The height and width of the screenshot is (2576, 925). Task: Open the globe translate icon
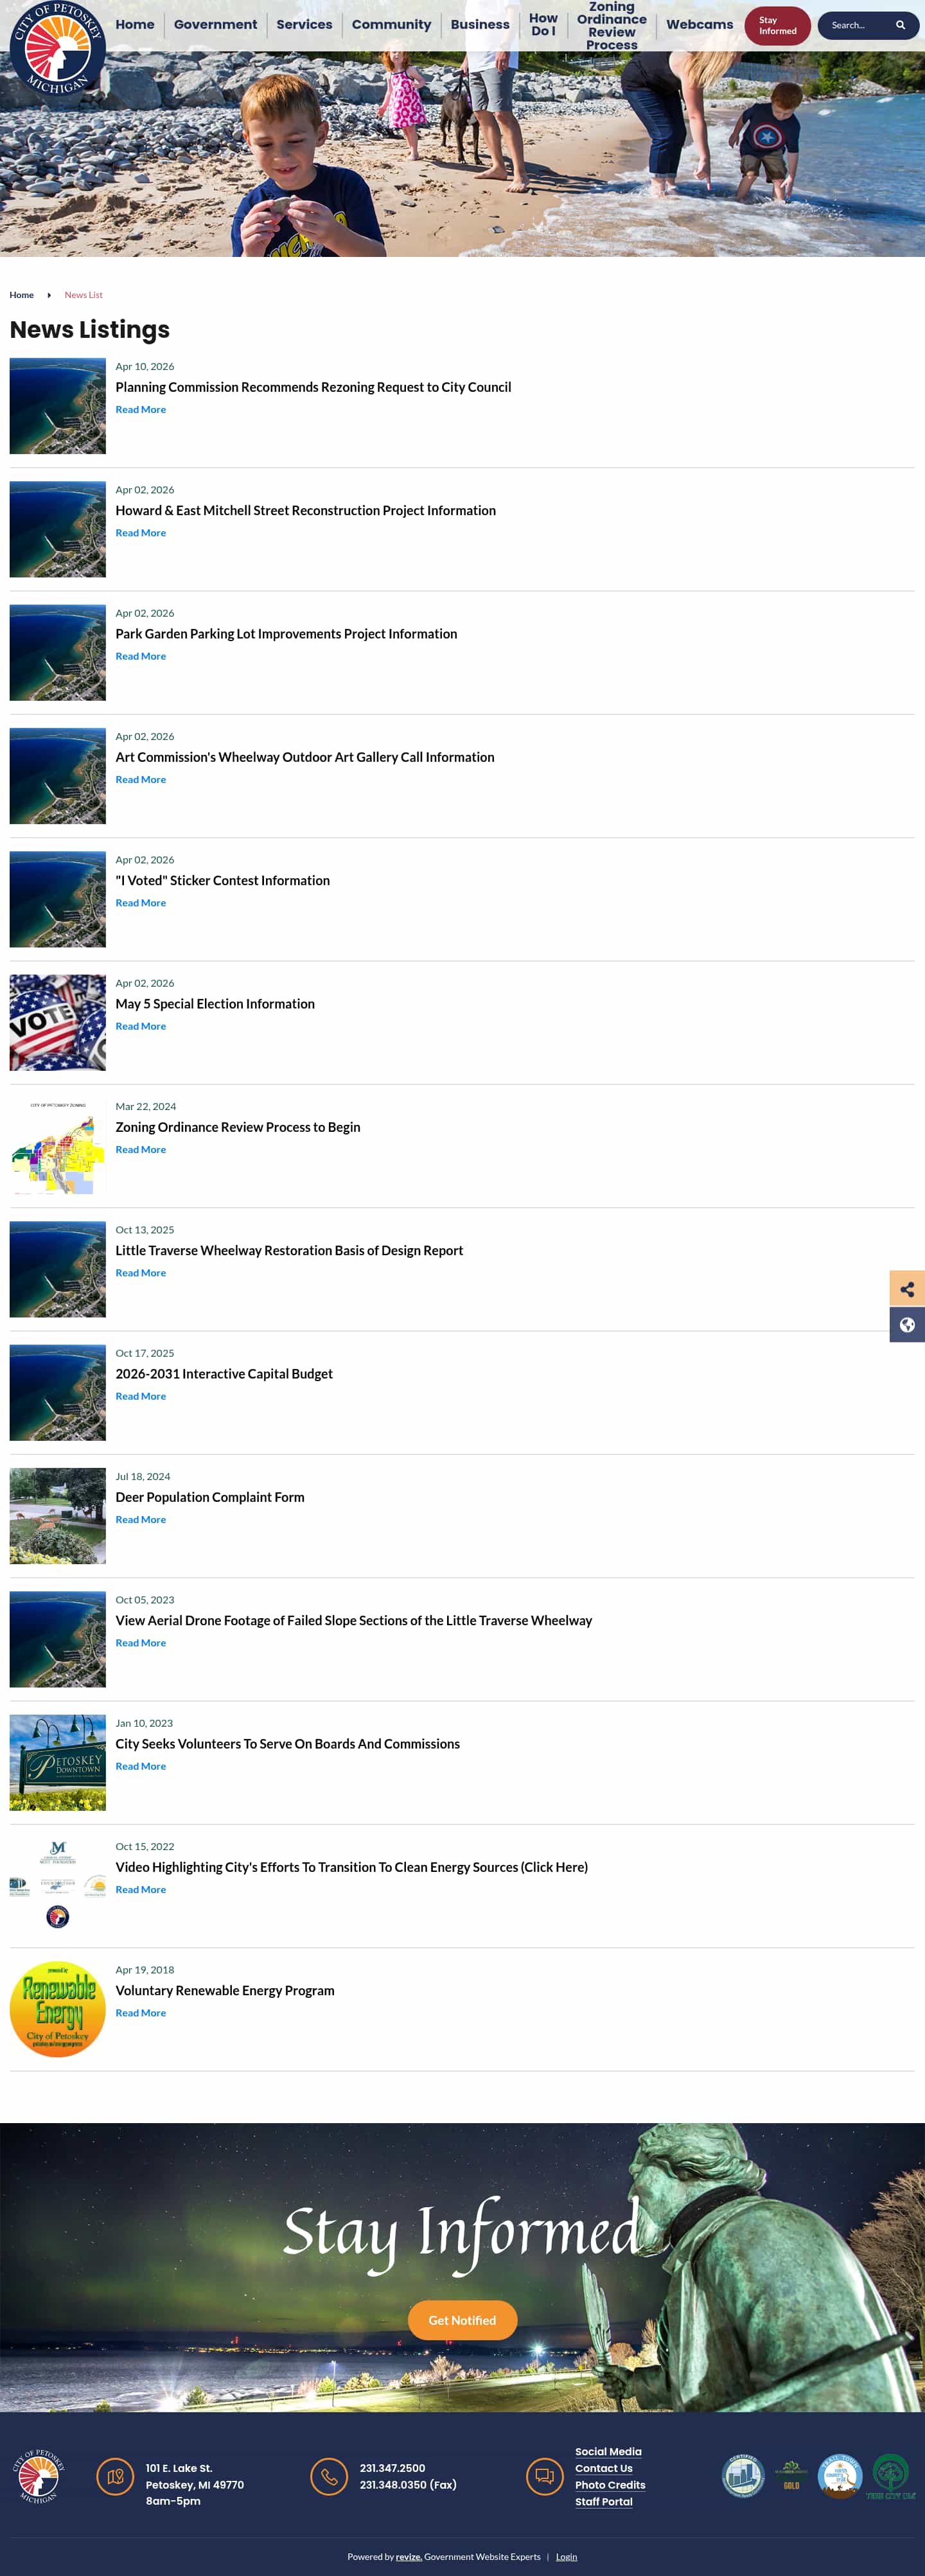click(907, 1325)
